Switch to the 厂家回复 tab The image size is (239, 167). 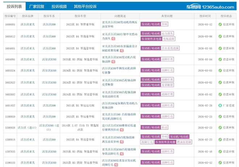click(x=37, y=7)
